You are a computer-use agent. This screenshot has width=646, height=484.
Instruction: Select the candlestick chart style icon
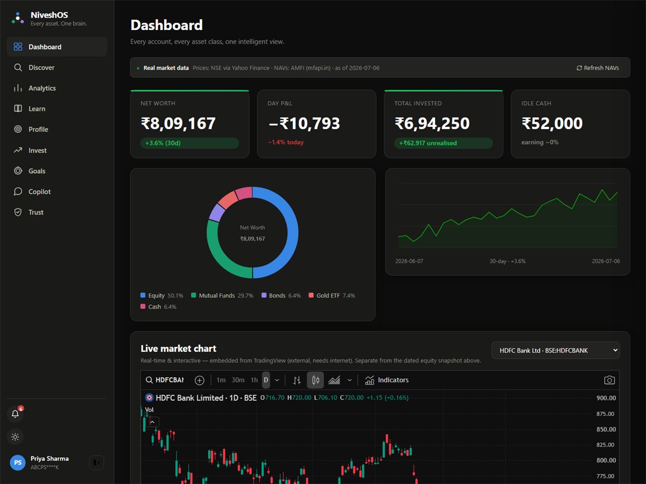pos(315,380)
